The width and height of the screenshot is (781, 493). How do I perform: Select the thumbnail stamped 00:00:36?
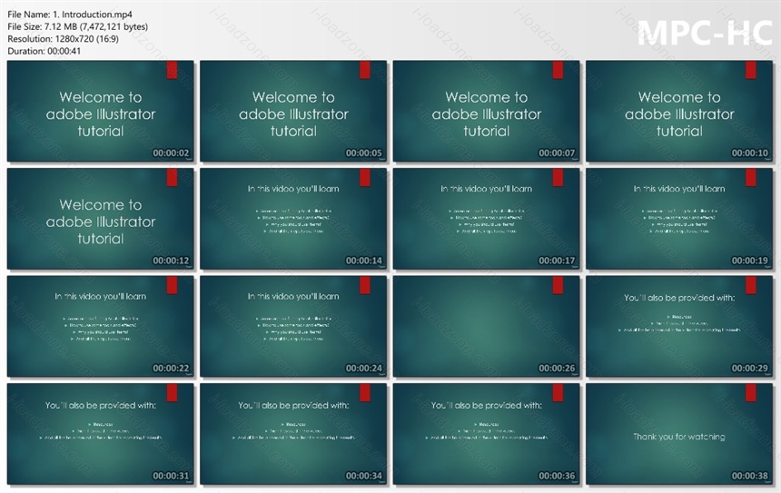point(487,434)
